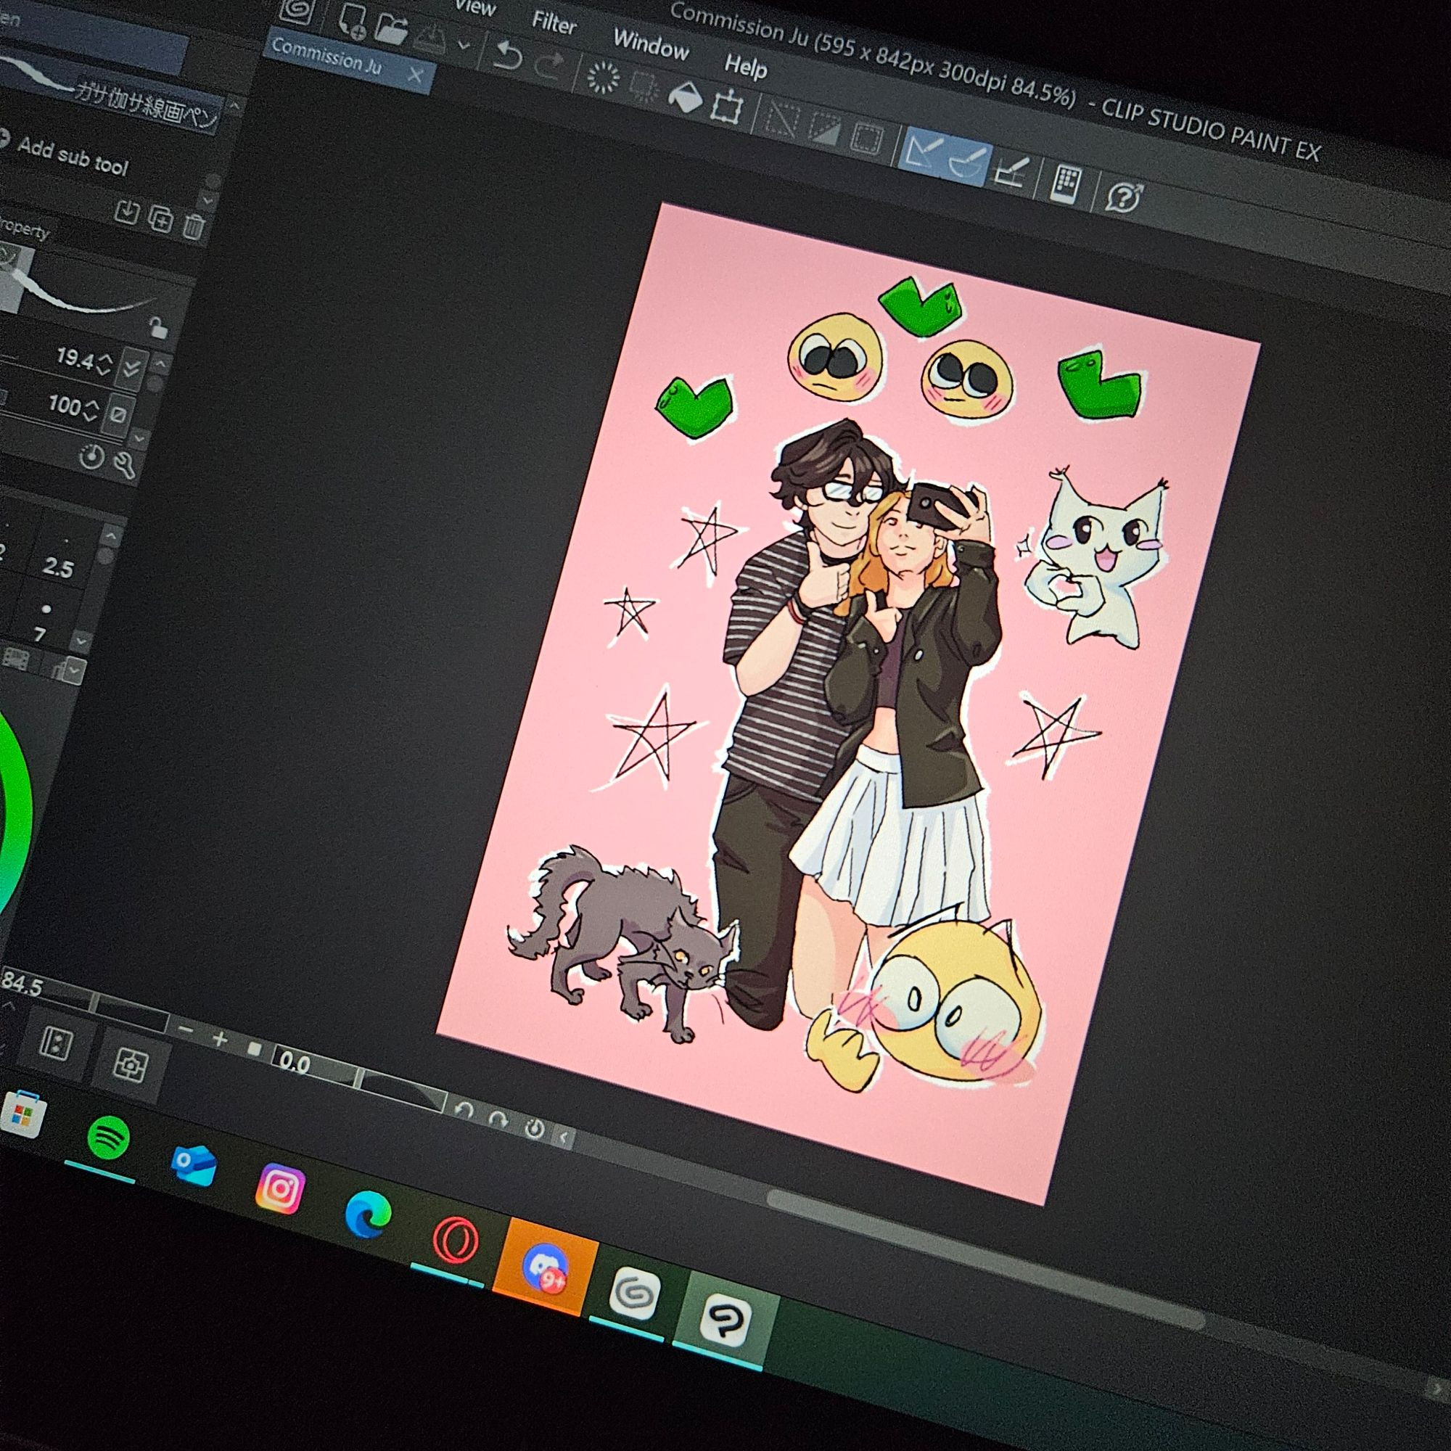Click the Invert Selected Area icon
The height and width of the screenshot is (1451, 1451).
[825, 130]
